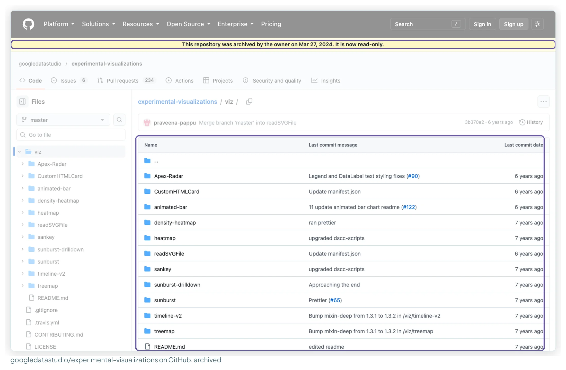Open Solutions dropdown menu
This screenshot has width=566, height=370.
99,24
